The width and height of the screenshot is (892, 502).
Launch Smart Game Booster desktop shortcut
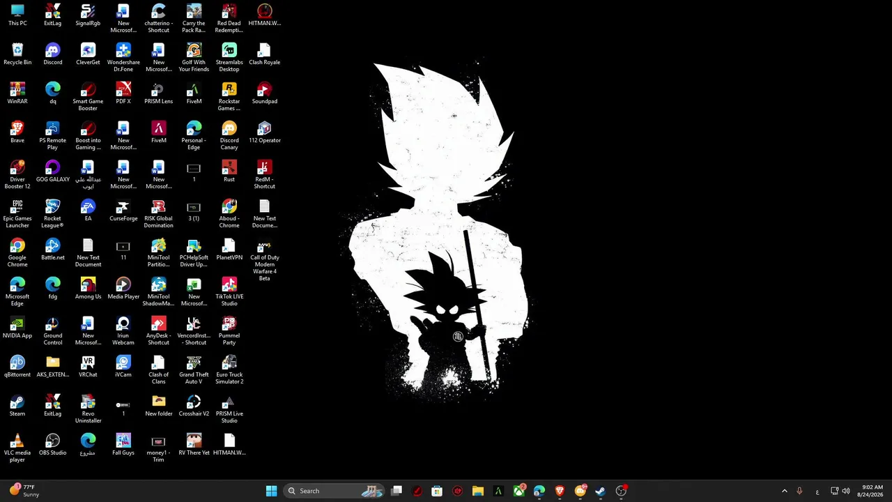click(x=88, y=97)
